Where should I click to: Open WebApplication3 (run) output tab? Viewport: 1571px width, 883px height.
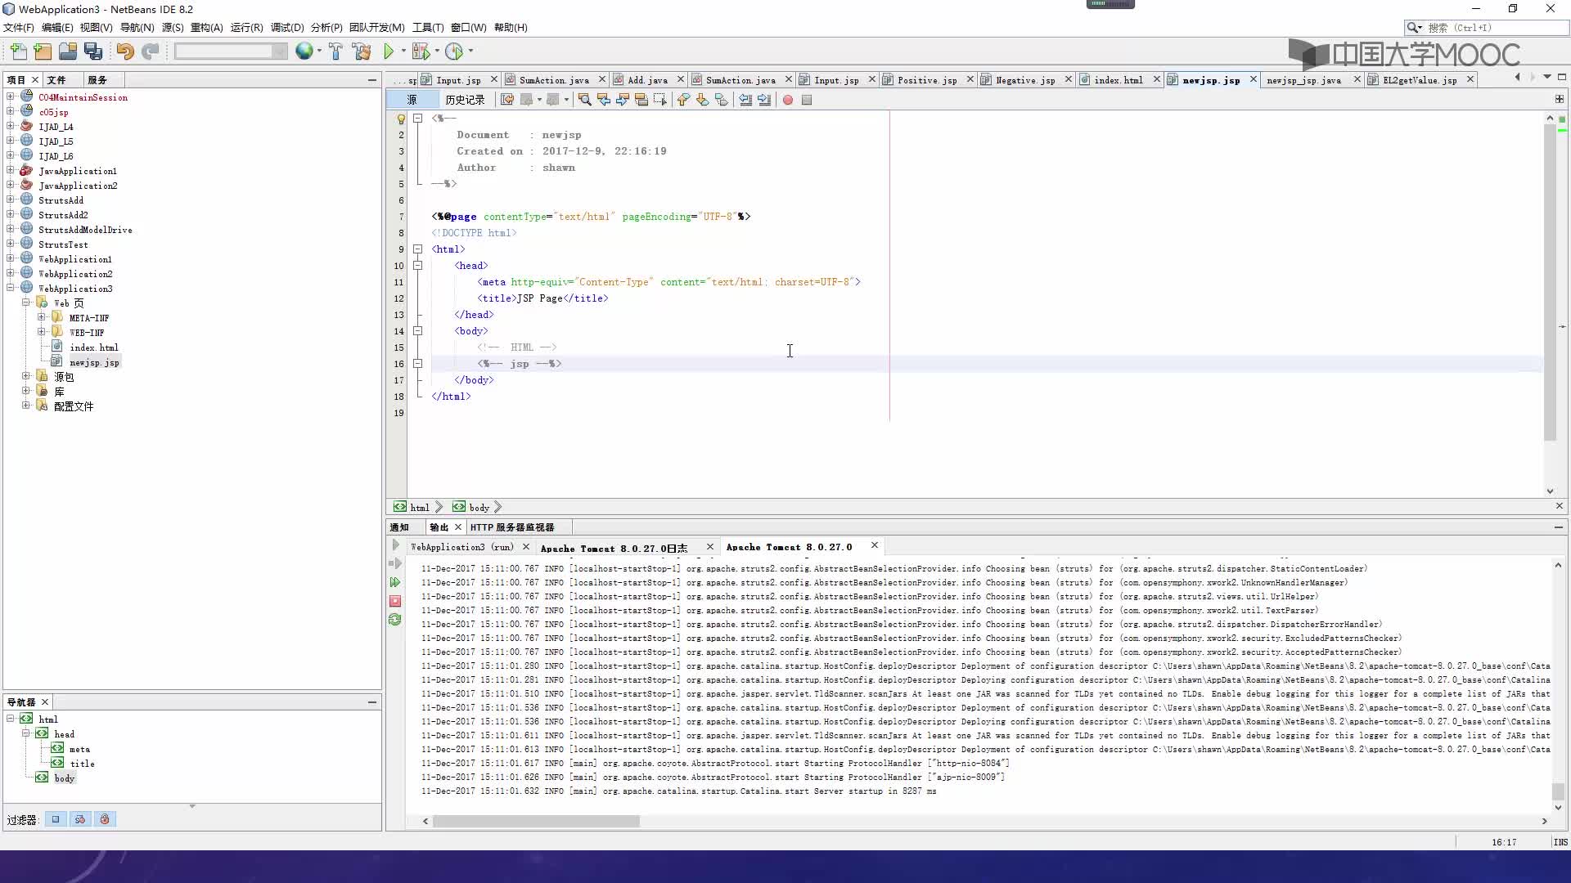click(462, 547)
